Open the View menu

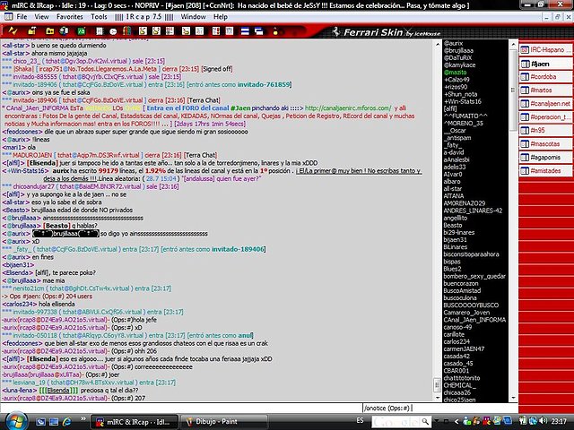pyautogui.click(x=42, y=17)
